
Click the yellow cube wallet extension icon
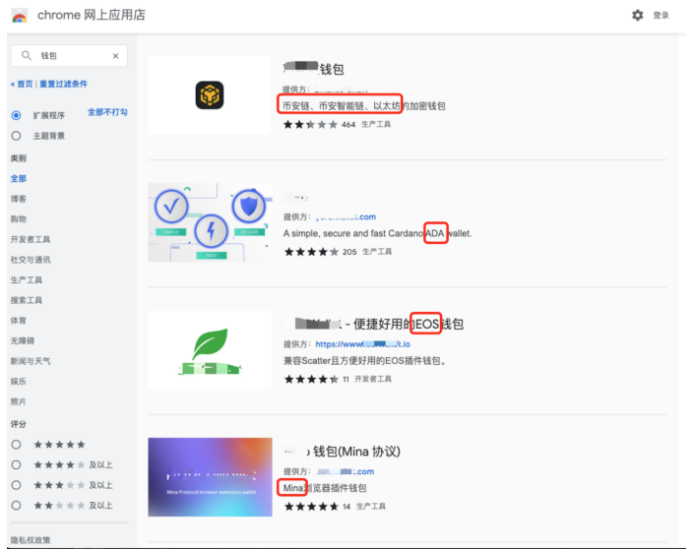click(210, 95)
